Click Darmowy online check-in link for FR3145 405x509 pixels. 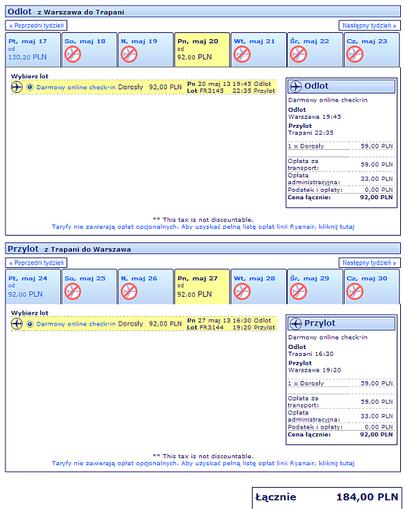(76, 87)
